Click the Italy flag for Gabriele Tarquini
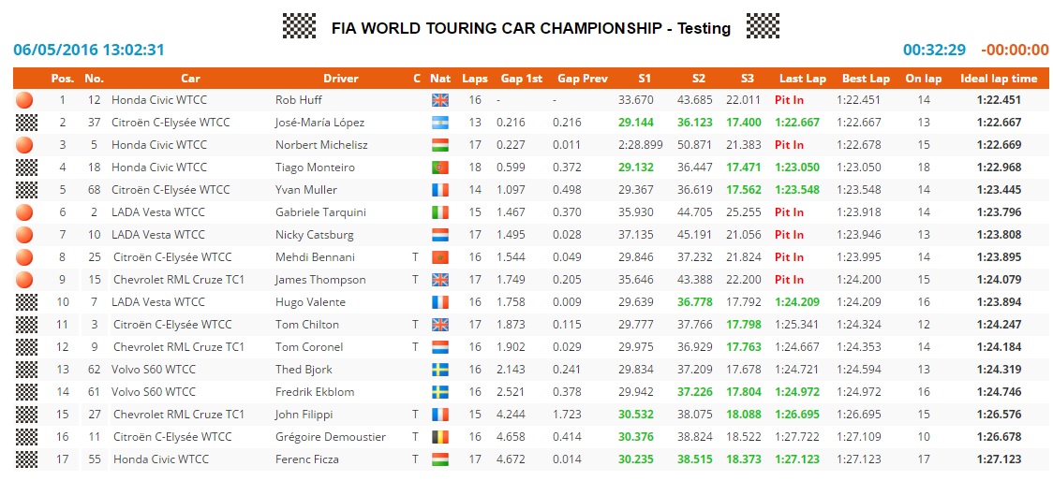This screenshot has height=481, width=1053. [440, 212]
